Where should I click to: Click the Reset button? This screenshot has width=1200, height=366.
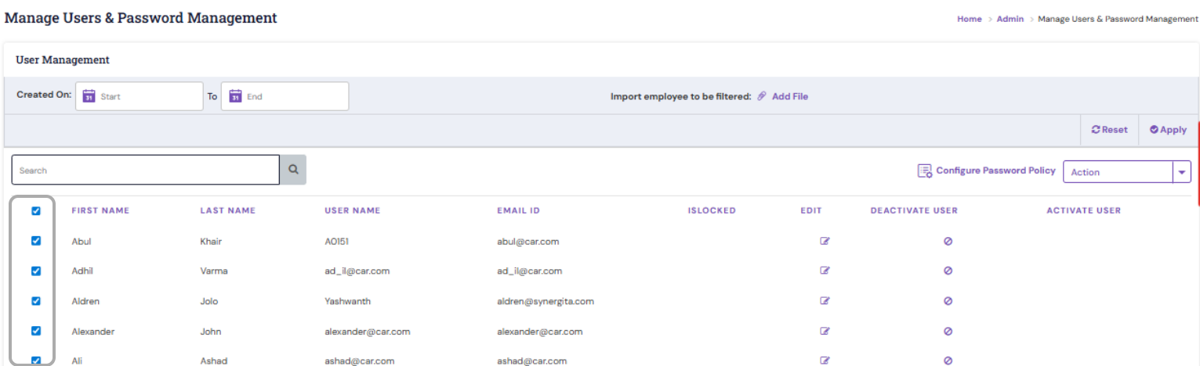[x=1109, y=130]
